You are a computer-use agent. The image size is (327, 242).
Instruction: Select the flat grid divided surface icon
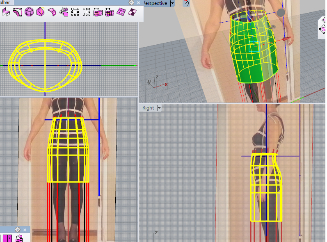[121, 12]
